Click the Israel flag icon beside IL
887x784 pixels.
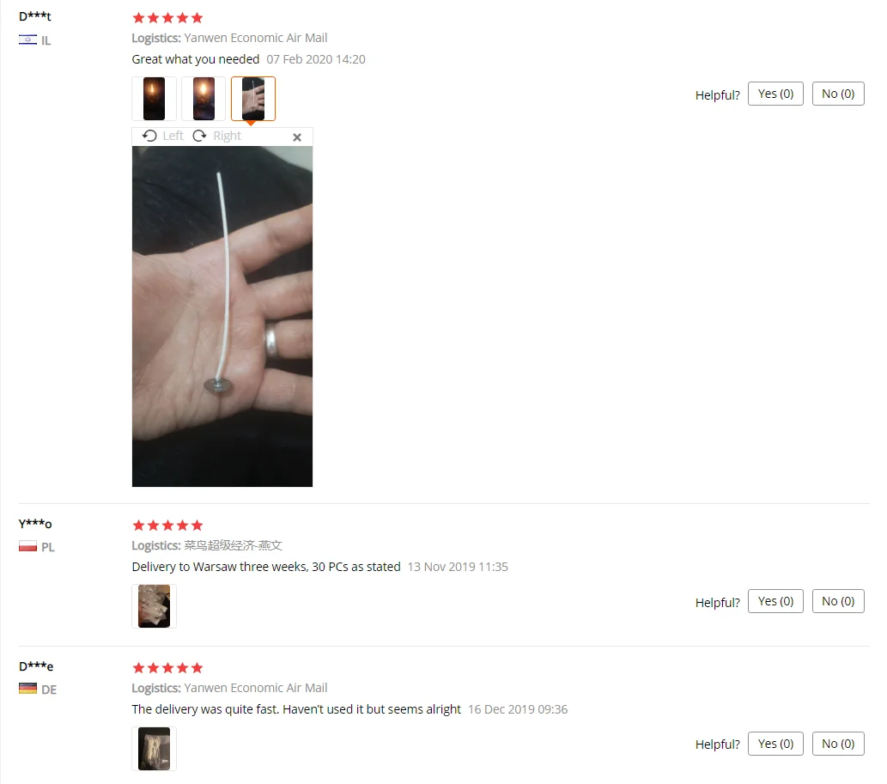coord(27,40)
